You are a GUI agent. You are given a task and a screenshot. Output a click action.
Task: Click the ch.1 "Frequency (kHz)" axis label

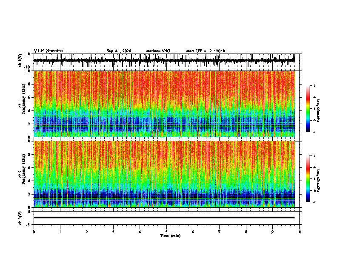(24, 99)
